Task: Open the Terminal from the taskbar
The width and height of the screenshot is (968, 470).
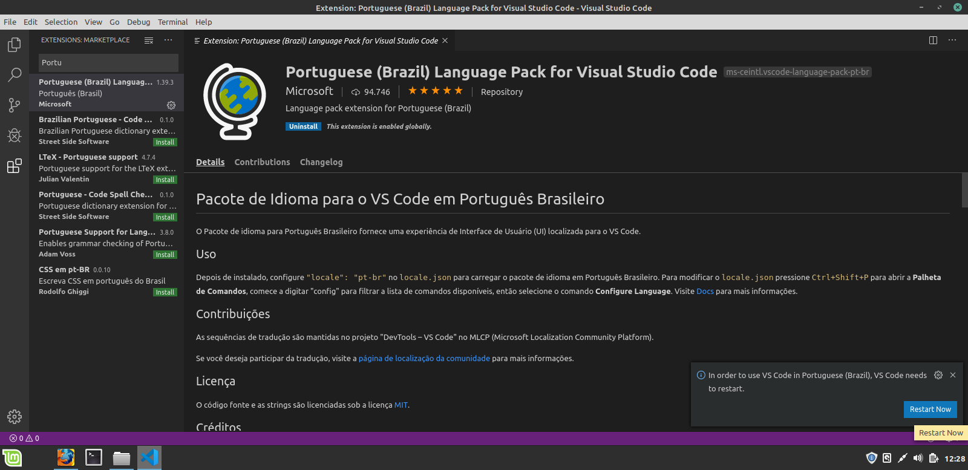Action: point(94,458)
